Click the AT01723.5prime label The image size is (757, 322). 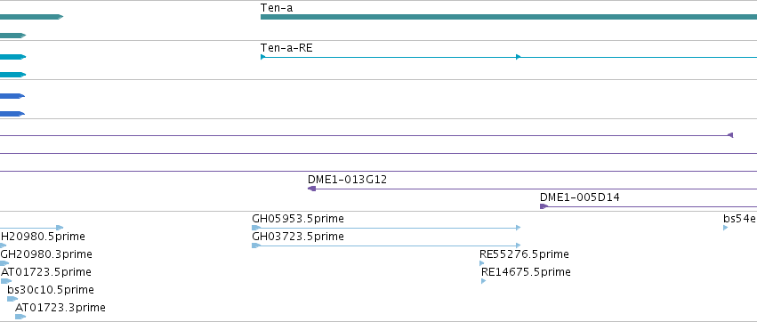(x=46, y=272)
